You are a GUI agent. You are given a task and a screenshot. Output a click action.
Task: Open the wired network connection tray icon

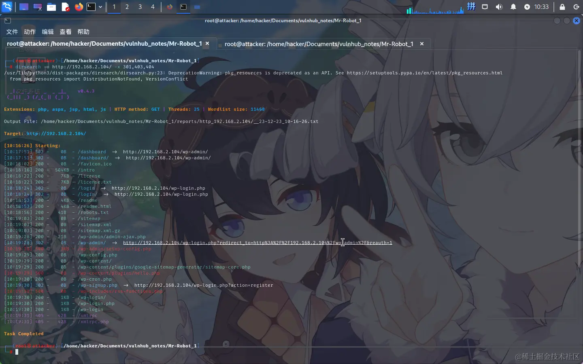click(x=485, y=7)
